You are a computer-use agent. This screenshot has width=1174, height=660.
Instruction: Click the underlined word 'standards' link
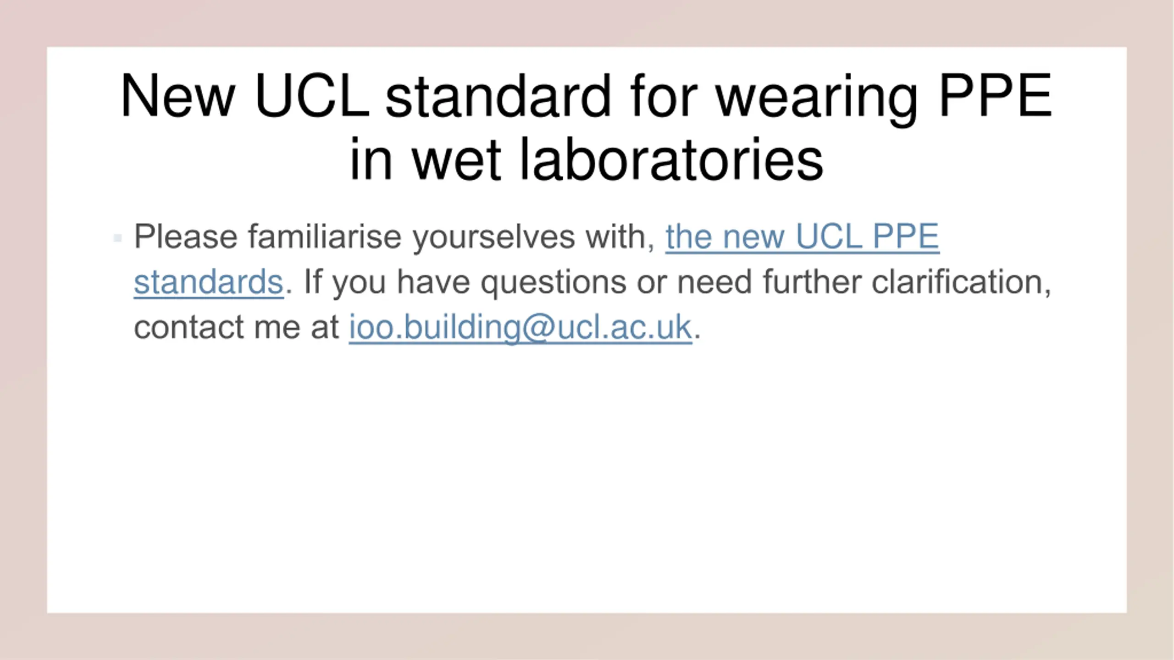(x=209, y=282)
